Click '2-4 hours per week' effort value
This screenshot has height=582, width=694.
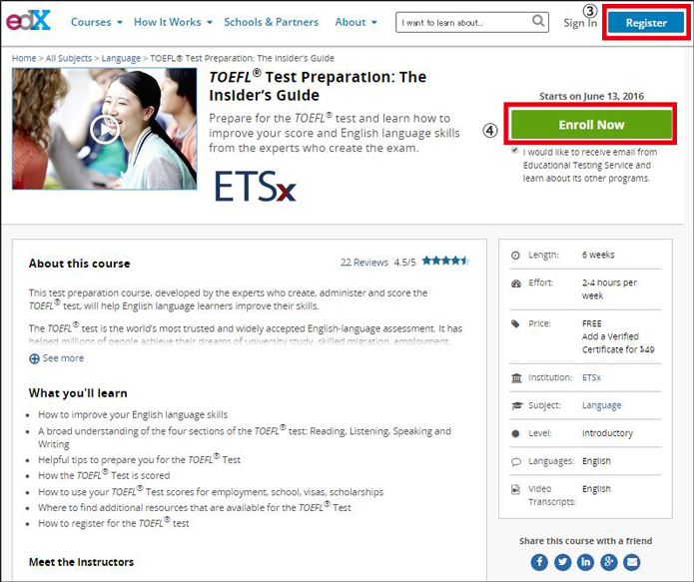point(609,290)
